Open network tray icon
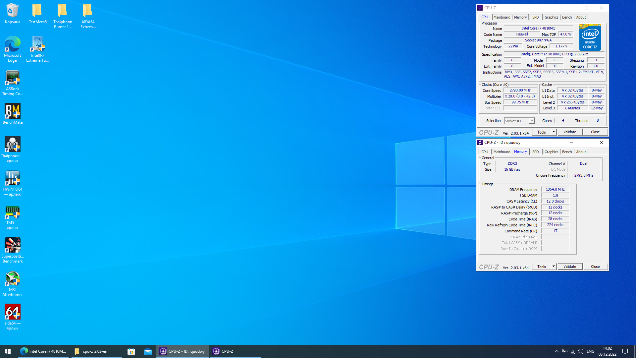The width and height of the screenshot is (636, 358). [x=573, y=351]
